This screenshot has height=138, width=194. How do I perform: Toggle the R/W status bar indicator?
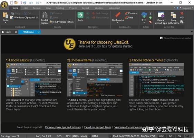point(162,136)
